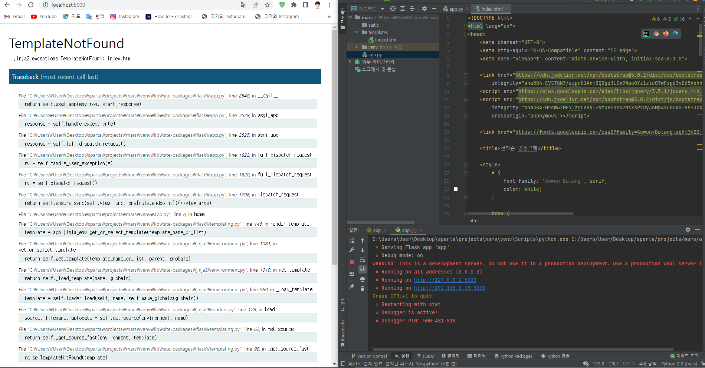Toggle scroll to end in run console

click(x=363, y=269)
